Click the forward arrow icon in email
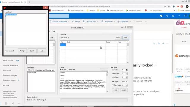Viewport: 190px width, 107px height. click(163, 43)
